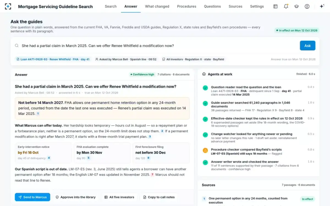
Task: Click the FHA evaluation complete card
Action: (102, 153)
